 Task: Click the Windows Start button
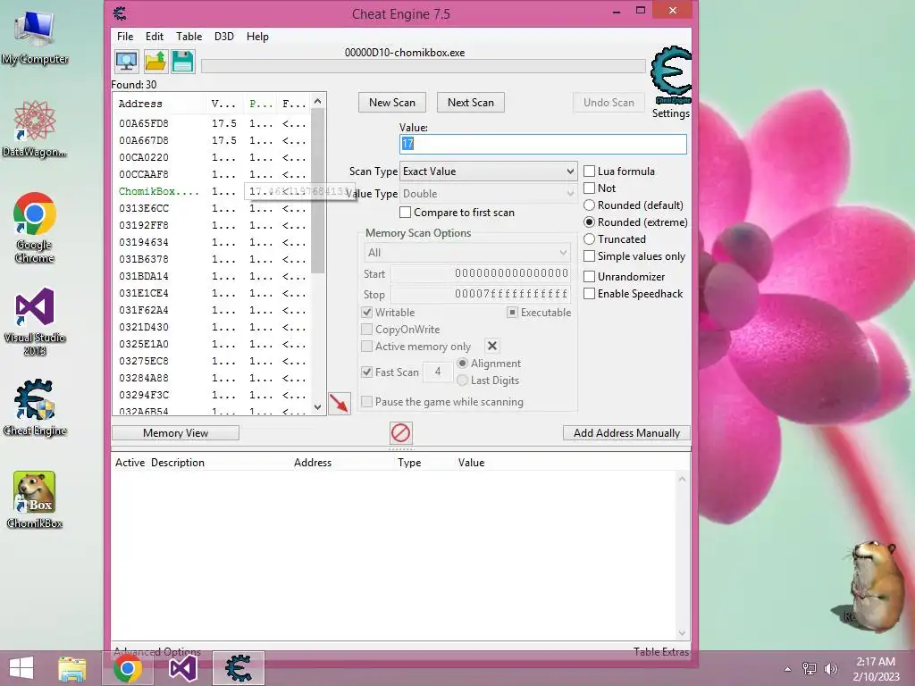21,668
